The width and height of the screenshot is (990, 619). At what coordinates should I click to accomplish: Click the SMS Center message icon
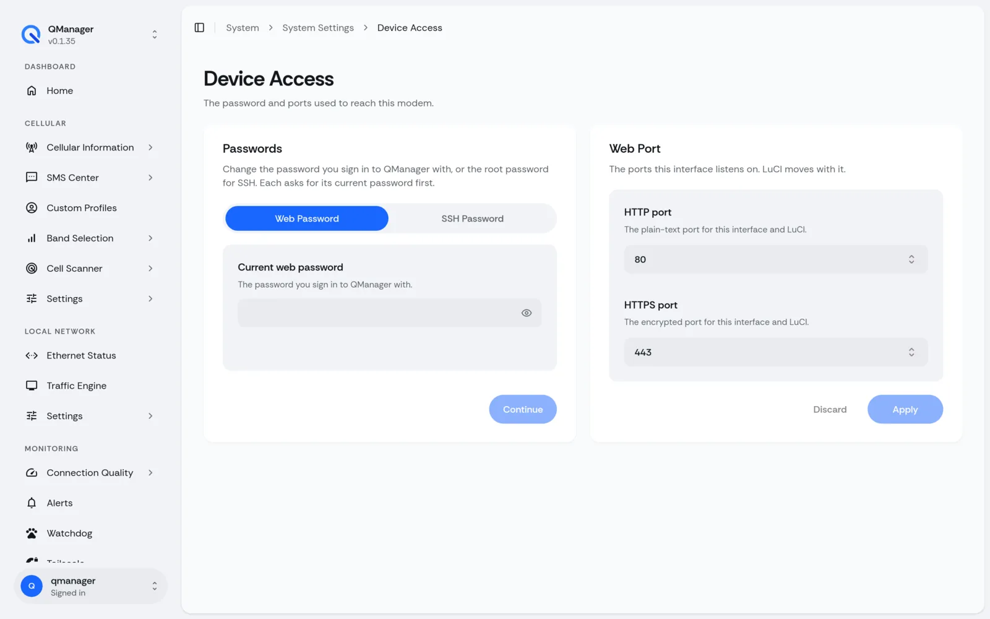click(x=32, y=178)
